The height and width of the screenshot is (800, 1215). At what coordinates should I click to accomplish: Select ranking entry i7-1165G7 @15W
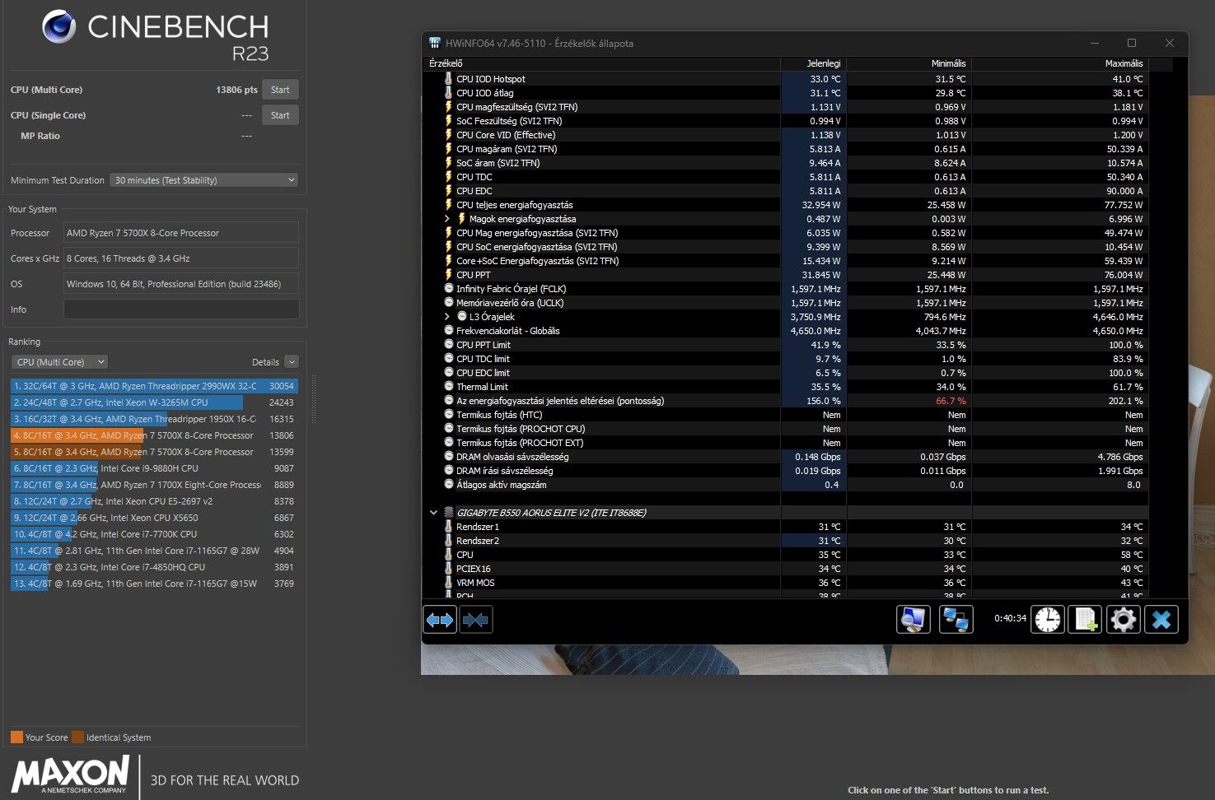(154, 584)
